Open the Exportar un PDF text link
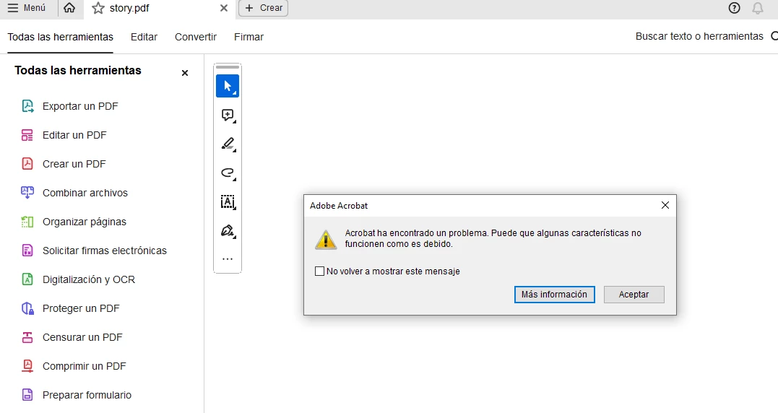This screenshot has width=778, height=413. (x=80, y=106)
